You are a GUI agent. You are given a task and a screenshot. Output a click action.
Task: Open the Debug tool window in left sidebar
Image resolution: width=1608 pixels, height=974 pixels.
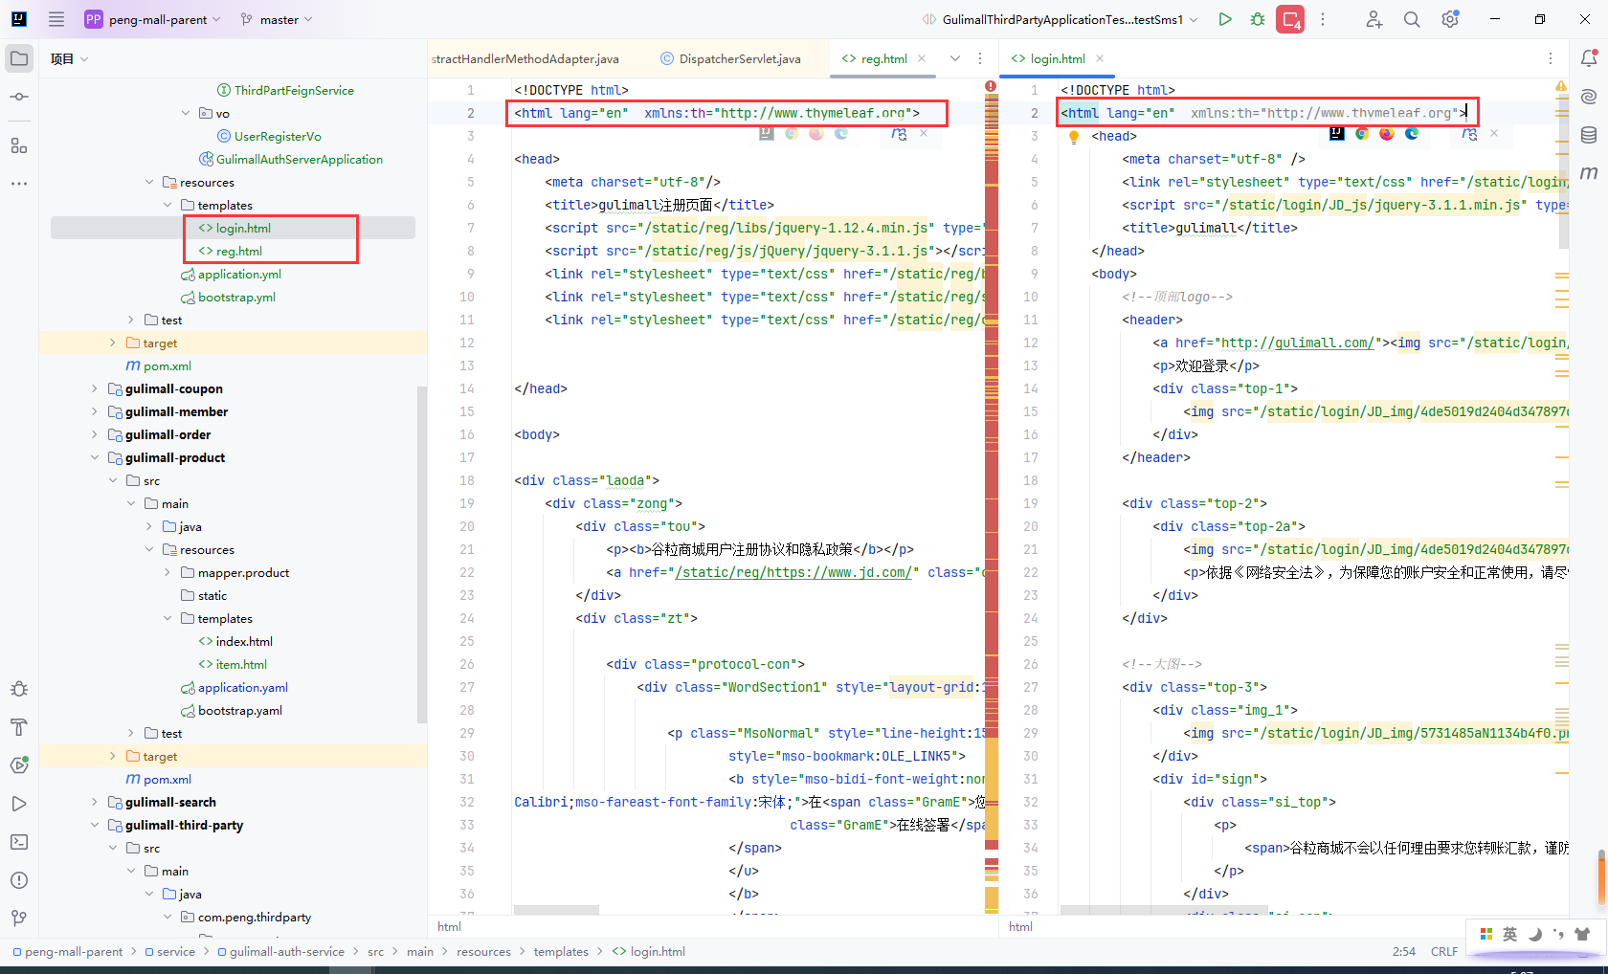click(x=19, y=689)
